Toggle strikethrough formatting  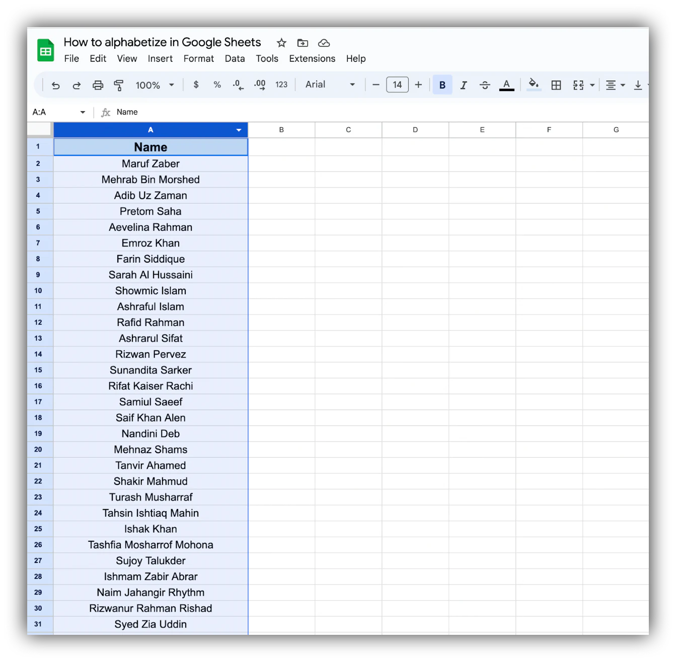pos(485,85)
